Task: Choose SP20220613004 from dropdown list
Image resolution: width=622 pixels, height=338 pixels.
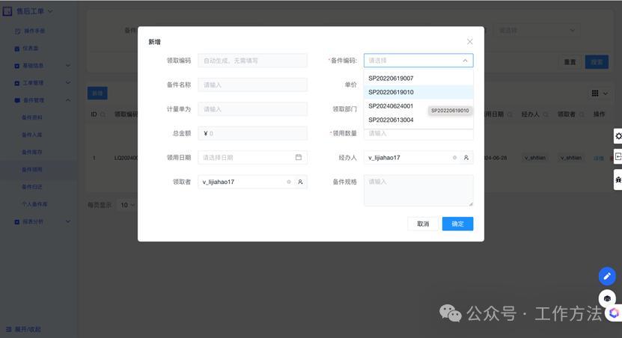Action: [391, 120]
